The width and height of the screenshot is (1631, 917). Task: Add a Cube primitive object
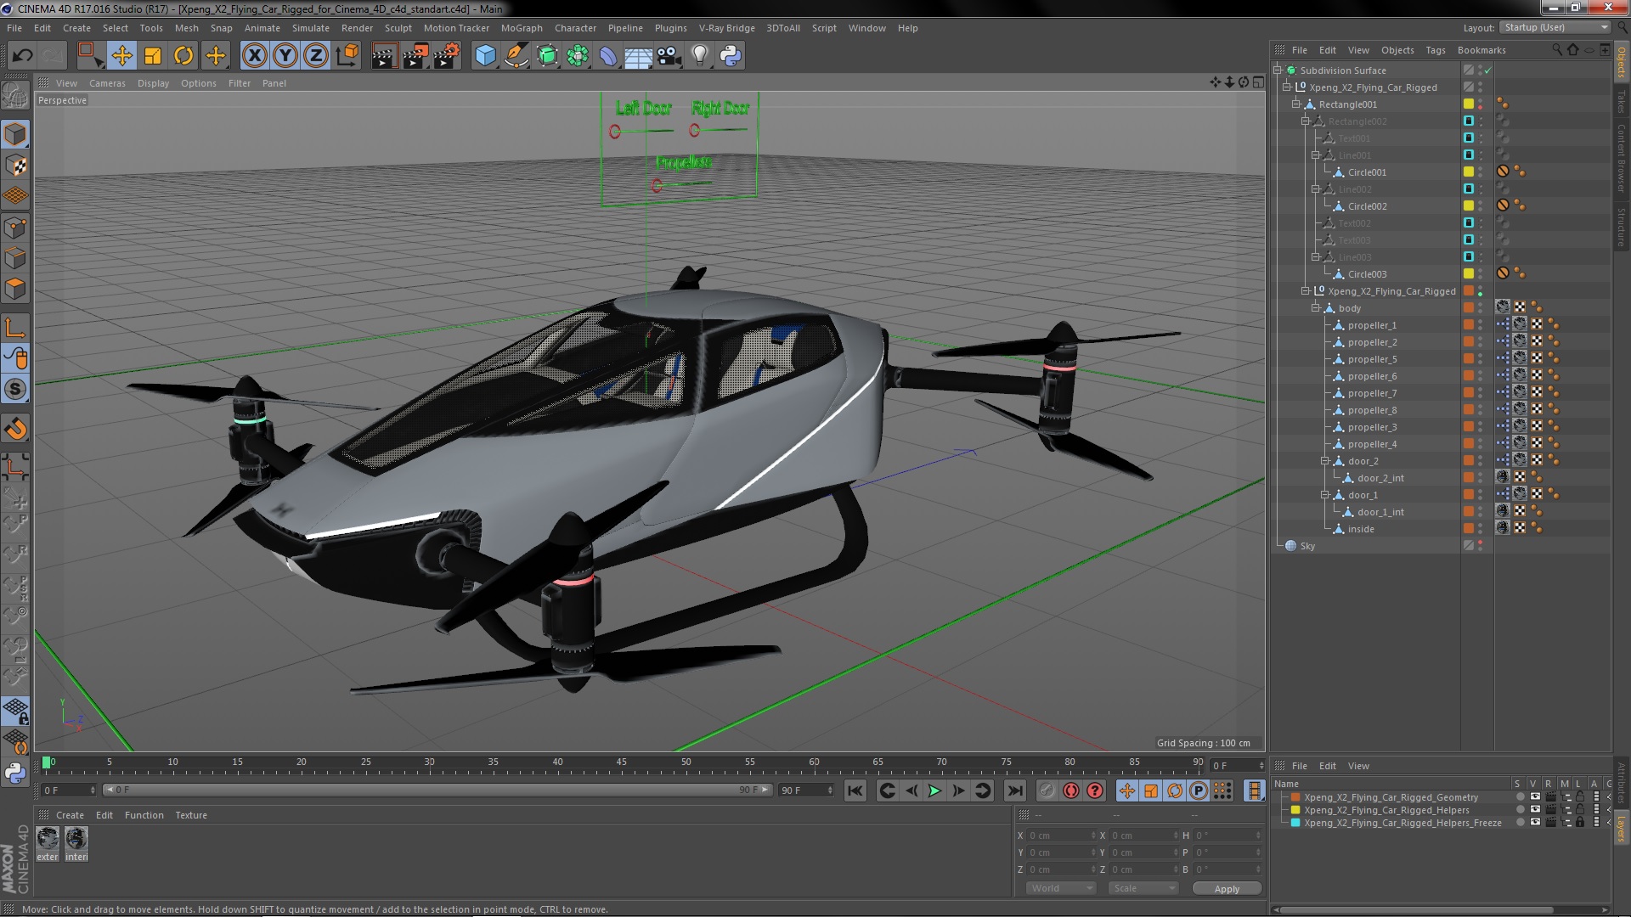tap(485, 56)
